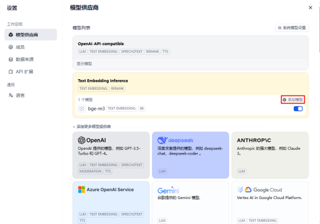Toggle the bge-m3 model switch

pyautogui.click(x=298, y=109)
